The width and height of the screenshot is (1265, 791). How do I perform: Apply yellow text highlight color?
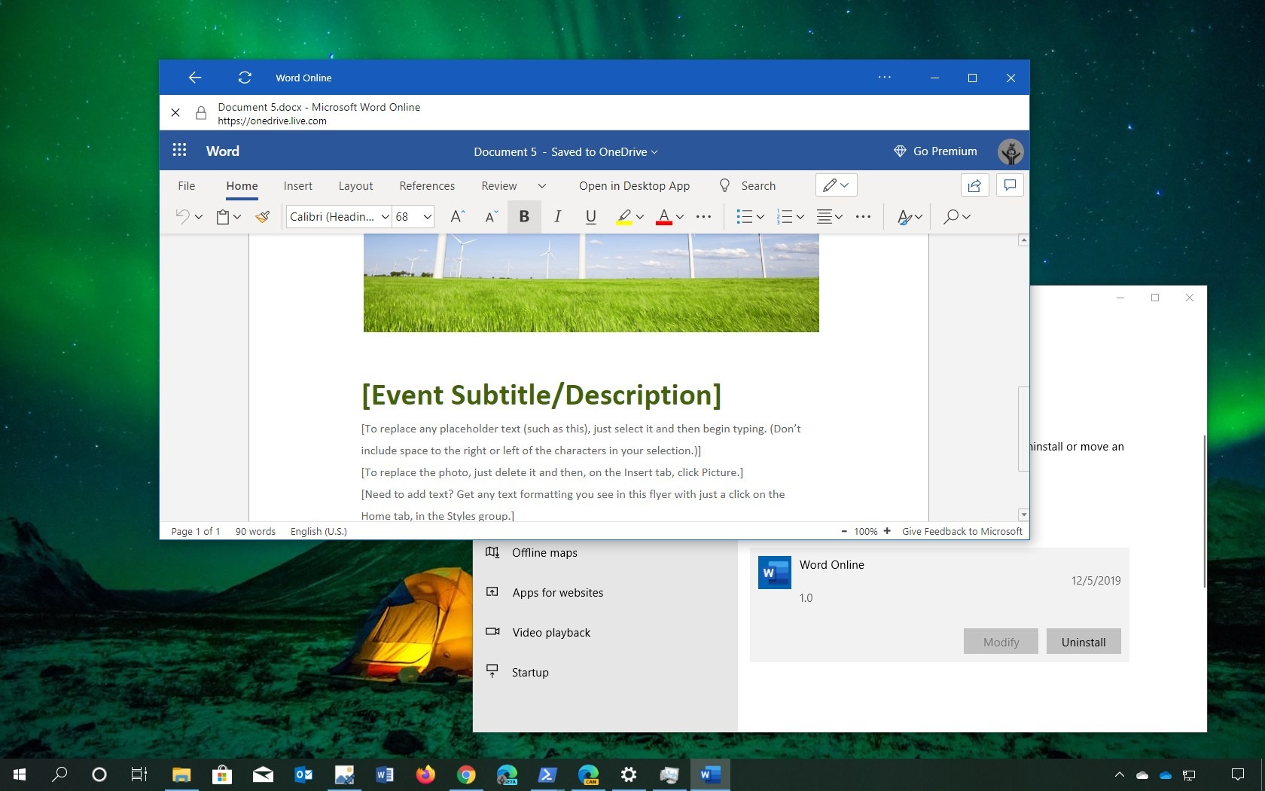[x=624, y=217]
